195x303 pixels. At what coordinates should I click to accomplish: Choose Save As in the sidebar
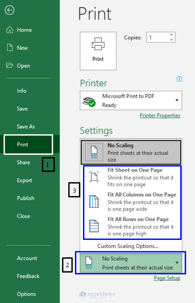pos(26,127)
